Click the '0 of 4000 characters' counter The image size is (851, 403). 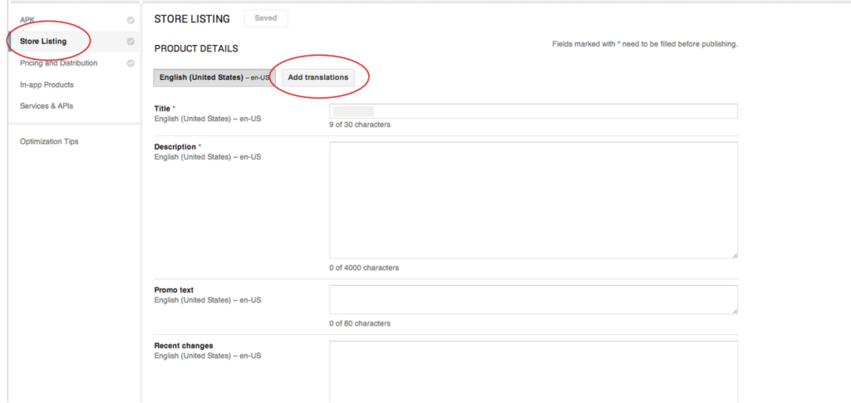click(x=364, y=268)
